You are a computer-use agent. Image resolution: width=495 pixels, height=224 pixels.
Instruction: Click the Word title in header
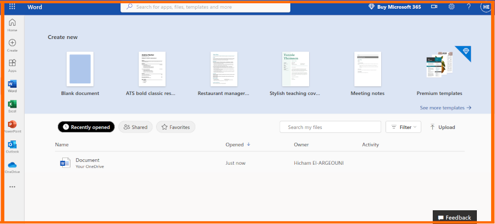click(x=35, y=7)
